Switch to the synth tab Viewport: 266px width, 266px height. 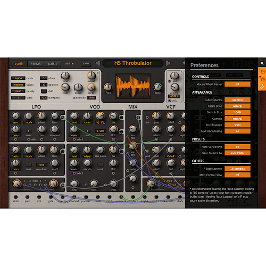click(19, 64)
